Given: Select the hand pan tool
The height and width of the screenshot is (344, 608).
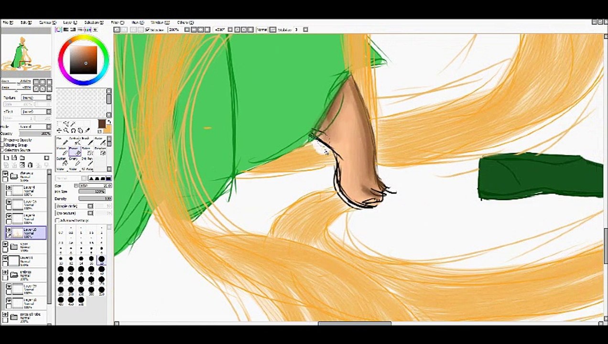Looking at the screenshot, I should (80, 130).
